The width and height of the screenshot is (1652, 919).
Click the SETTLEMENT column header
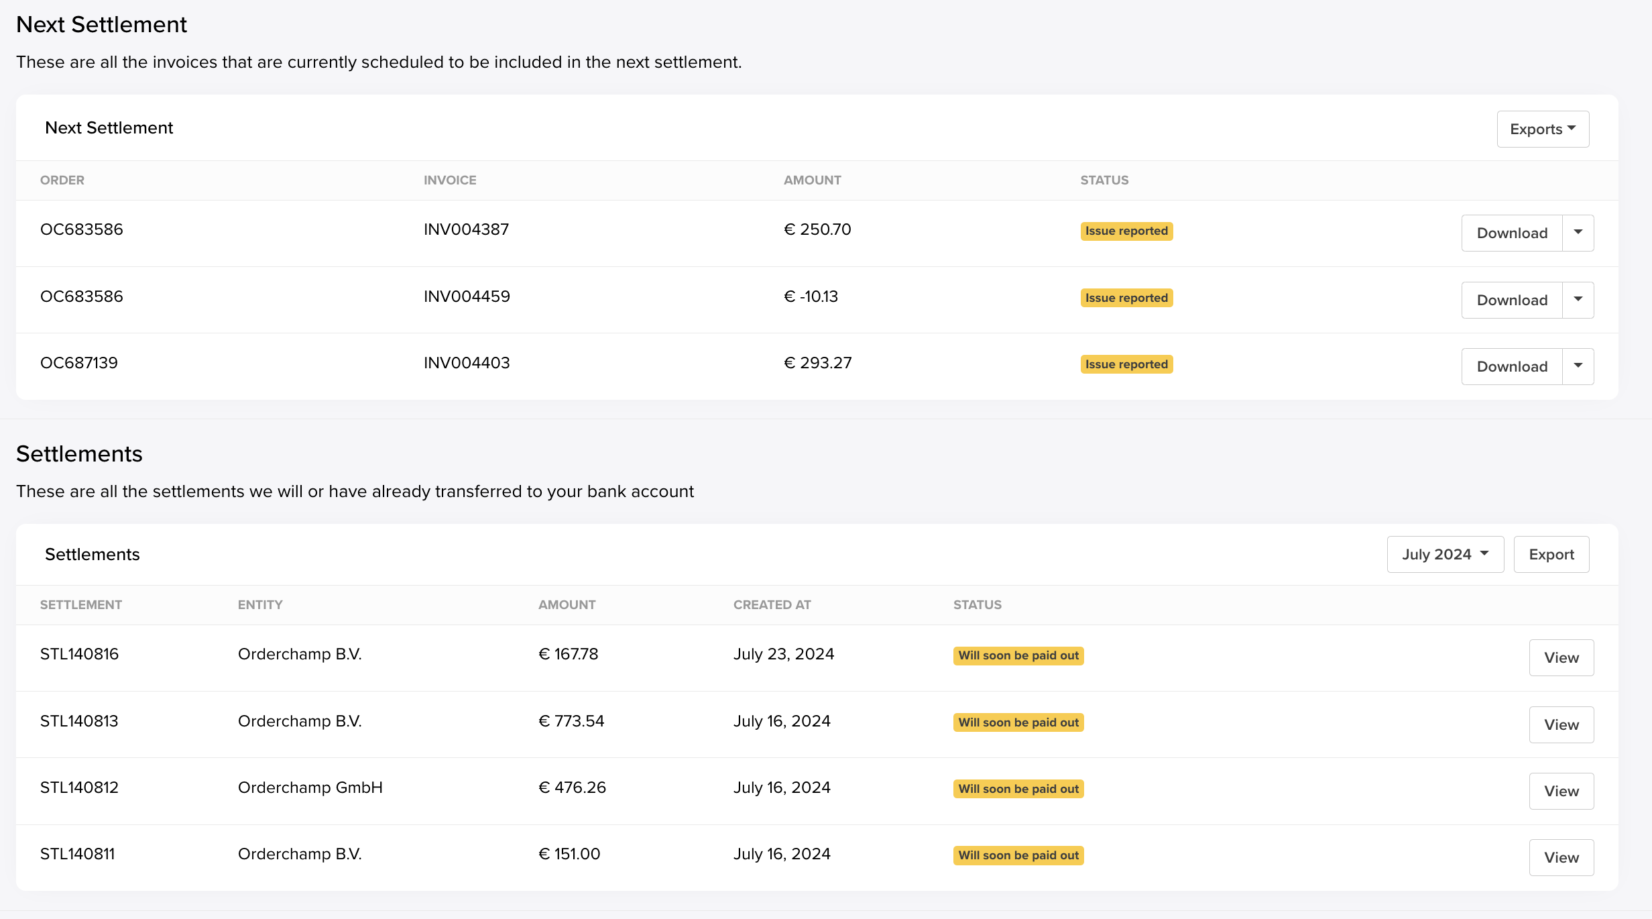(81, 604)
